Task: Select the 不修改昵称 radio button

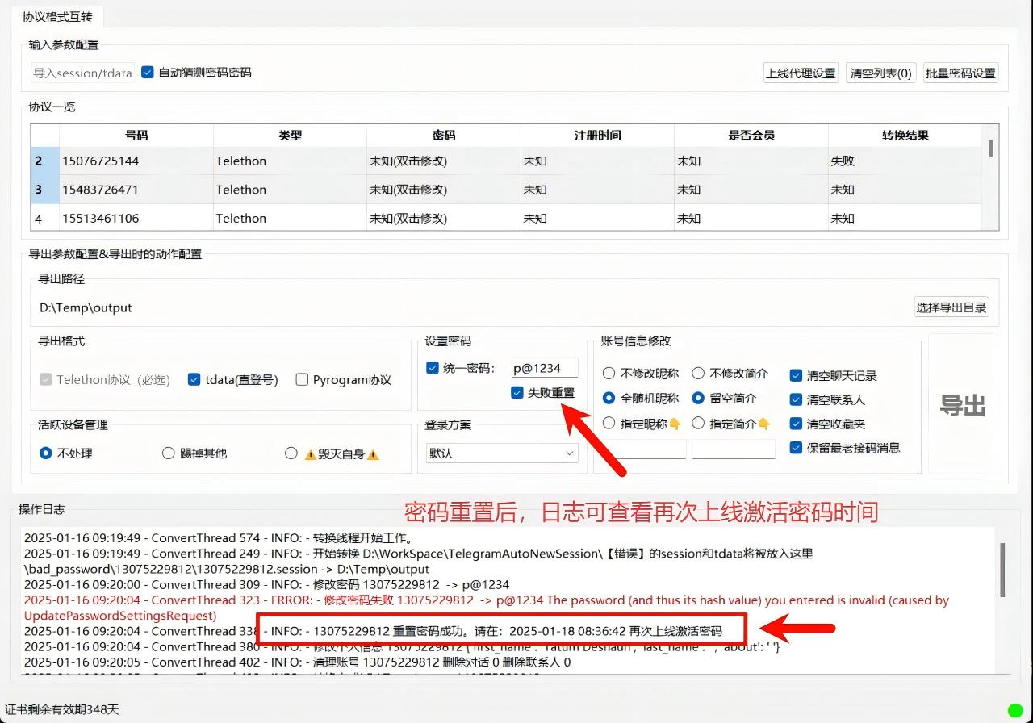Action: click(x=609, y=374)
